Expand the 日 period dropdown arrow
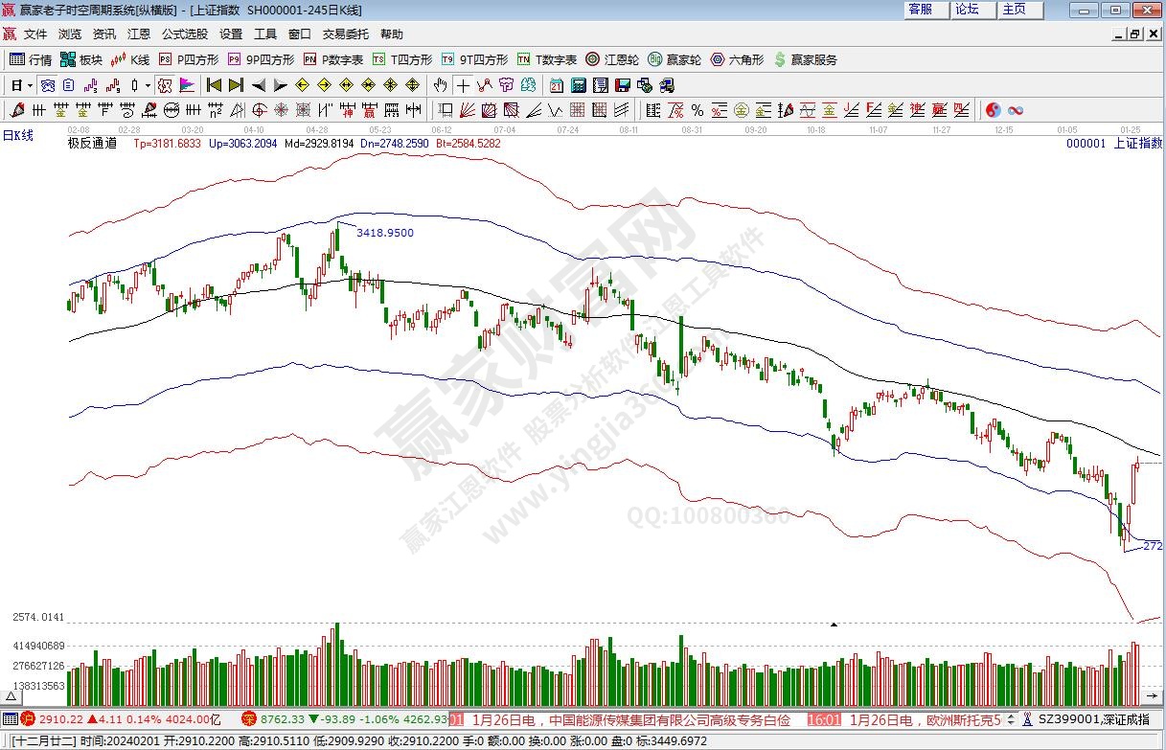The width and height of the screenshot is (1166, 750). pyautogui.click(x=30, y=85)
